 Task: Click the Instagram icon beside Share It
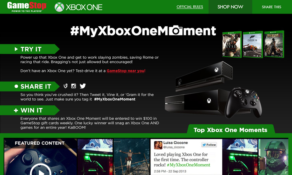click(74, 86)
